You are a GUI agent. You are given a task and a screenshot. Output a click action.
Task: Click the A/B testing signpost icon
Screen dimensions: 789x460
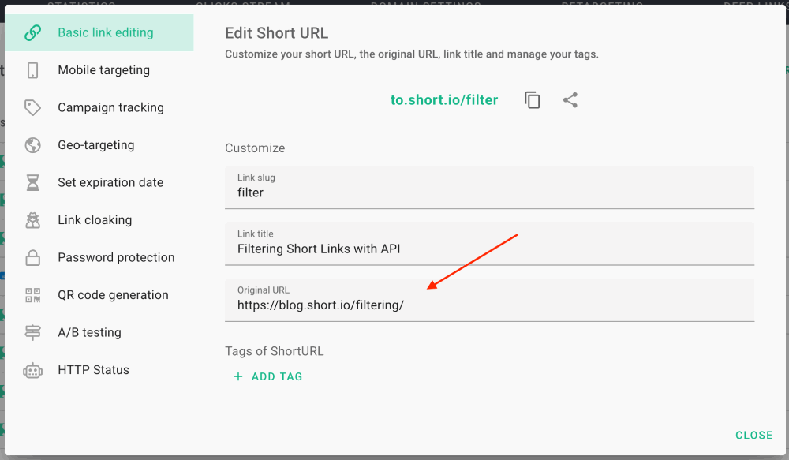pos(32,333)
